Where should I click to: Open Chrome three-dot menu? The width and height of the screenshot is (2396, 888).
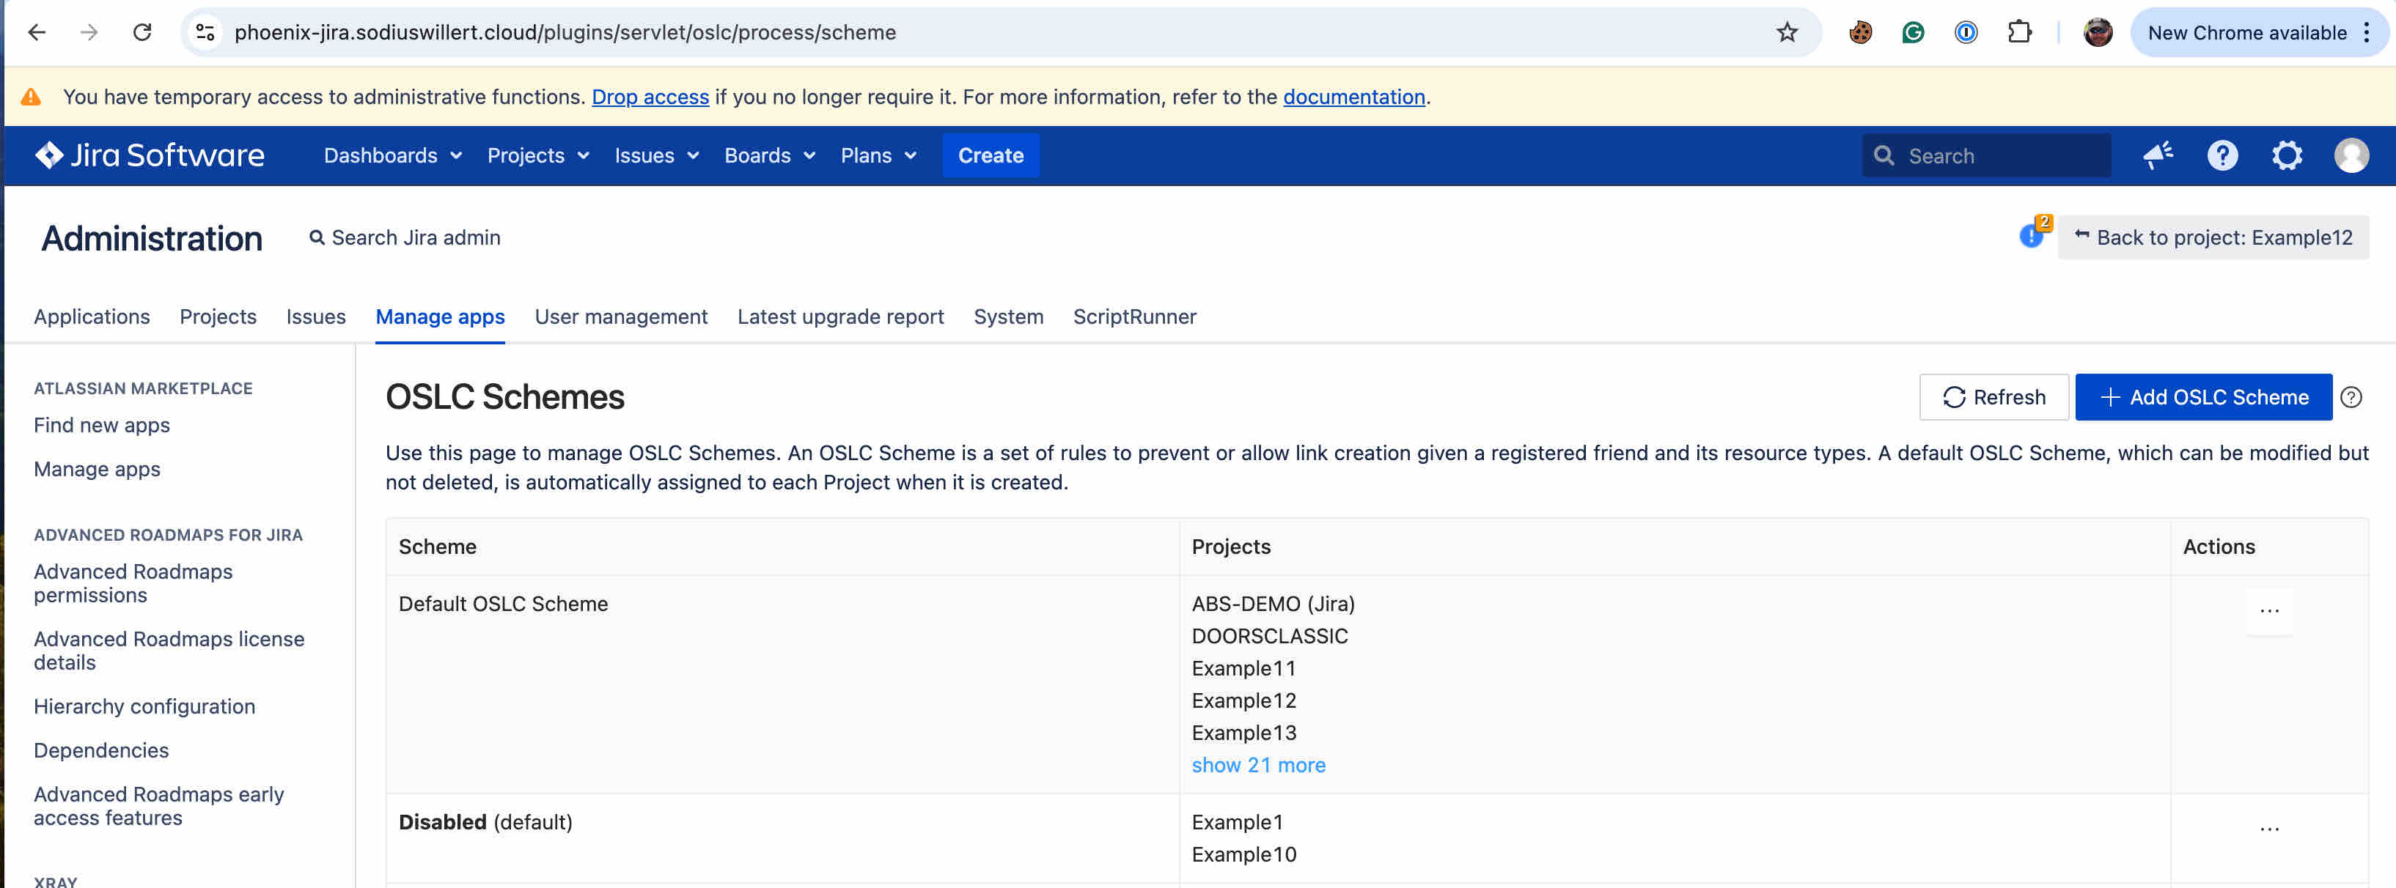click(x=2367, y=32)
